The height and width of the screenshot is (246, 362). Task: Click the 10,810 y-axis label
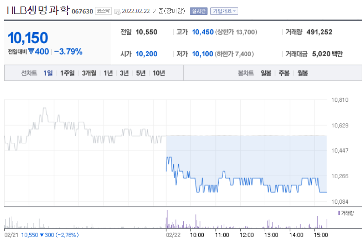[340, 100]
